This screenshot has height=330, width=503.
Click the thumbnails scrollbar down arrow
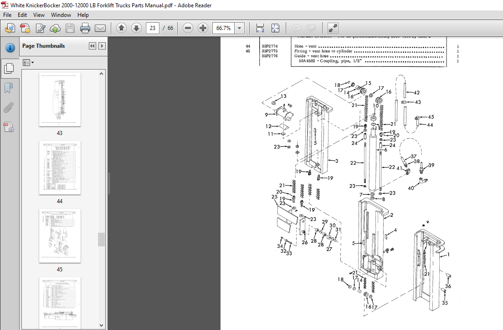coord(101,325)
